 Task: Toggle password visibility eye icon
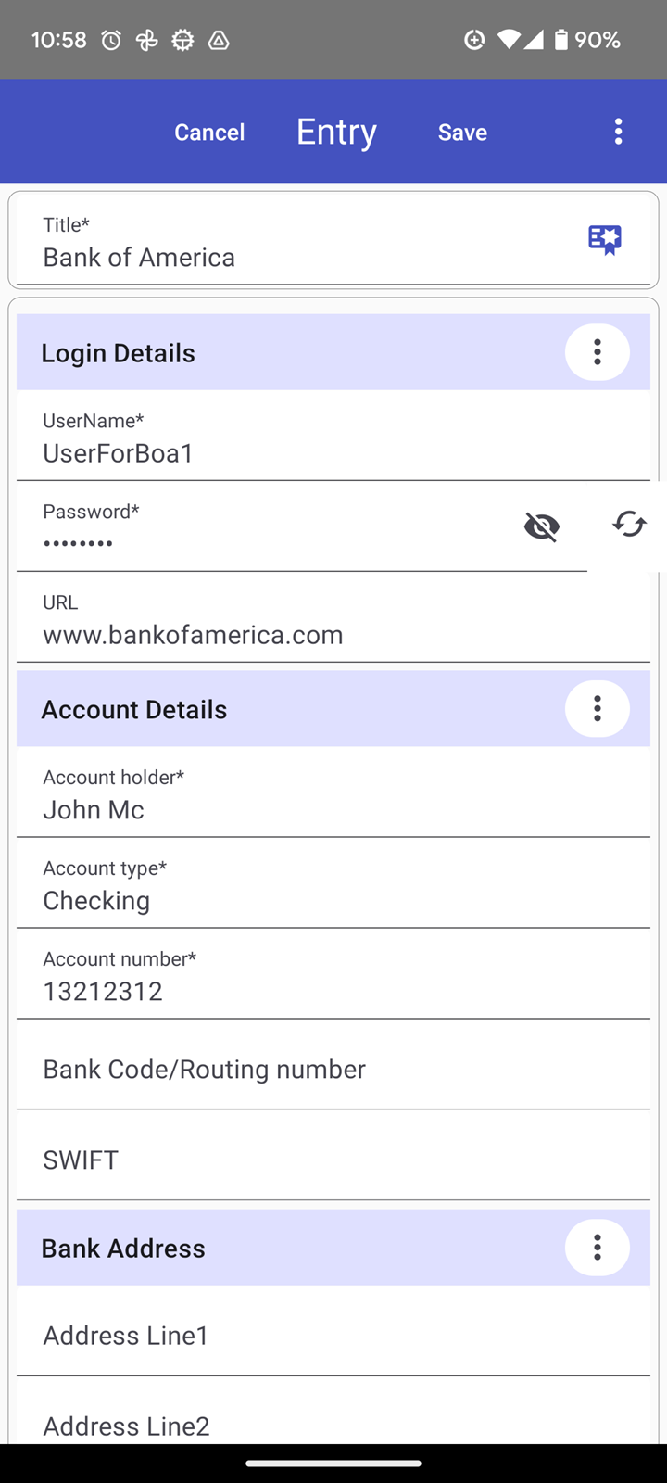point(542,526)
